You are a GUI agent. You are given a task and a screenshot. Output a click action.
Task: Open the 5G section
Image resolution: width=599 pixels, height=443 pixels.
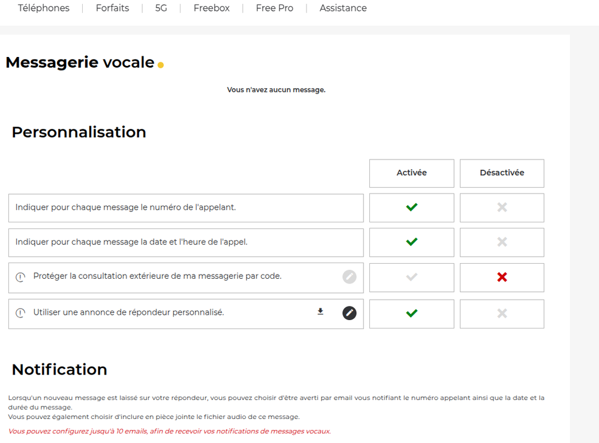[161, 8]
